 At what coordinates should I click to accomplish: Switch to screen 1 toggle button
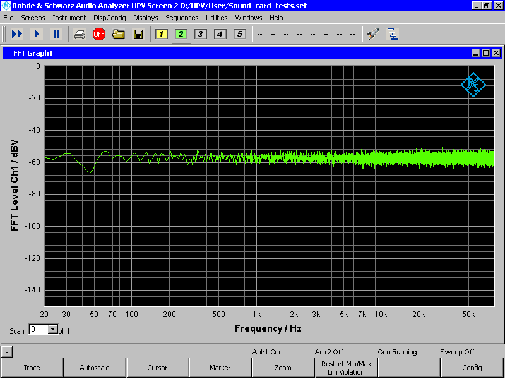(162, 34)
